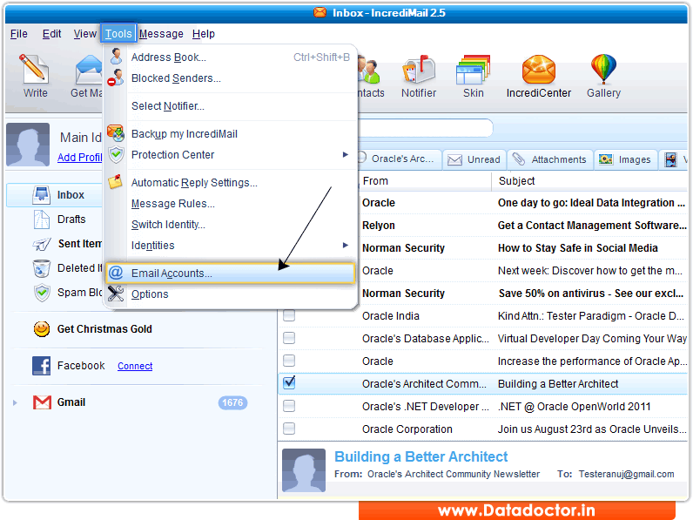Image resolution: width=693 pixels, height=520 pixels.
Task: Switch to the Oracle's Arc... filter tab
Action: point(399,159)
